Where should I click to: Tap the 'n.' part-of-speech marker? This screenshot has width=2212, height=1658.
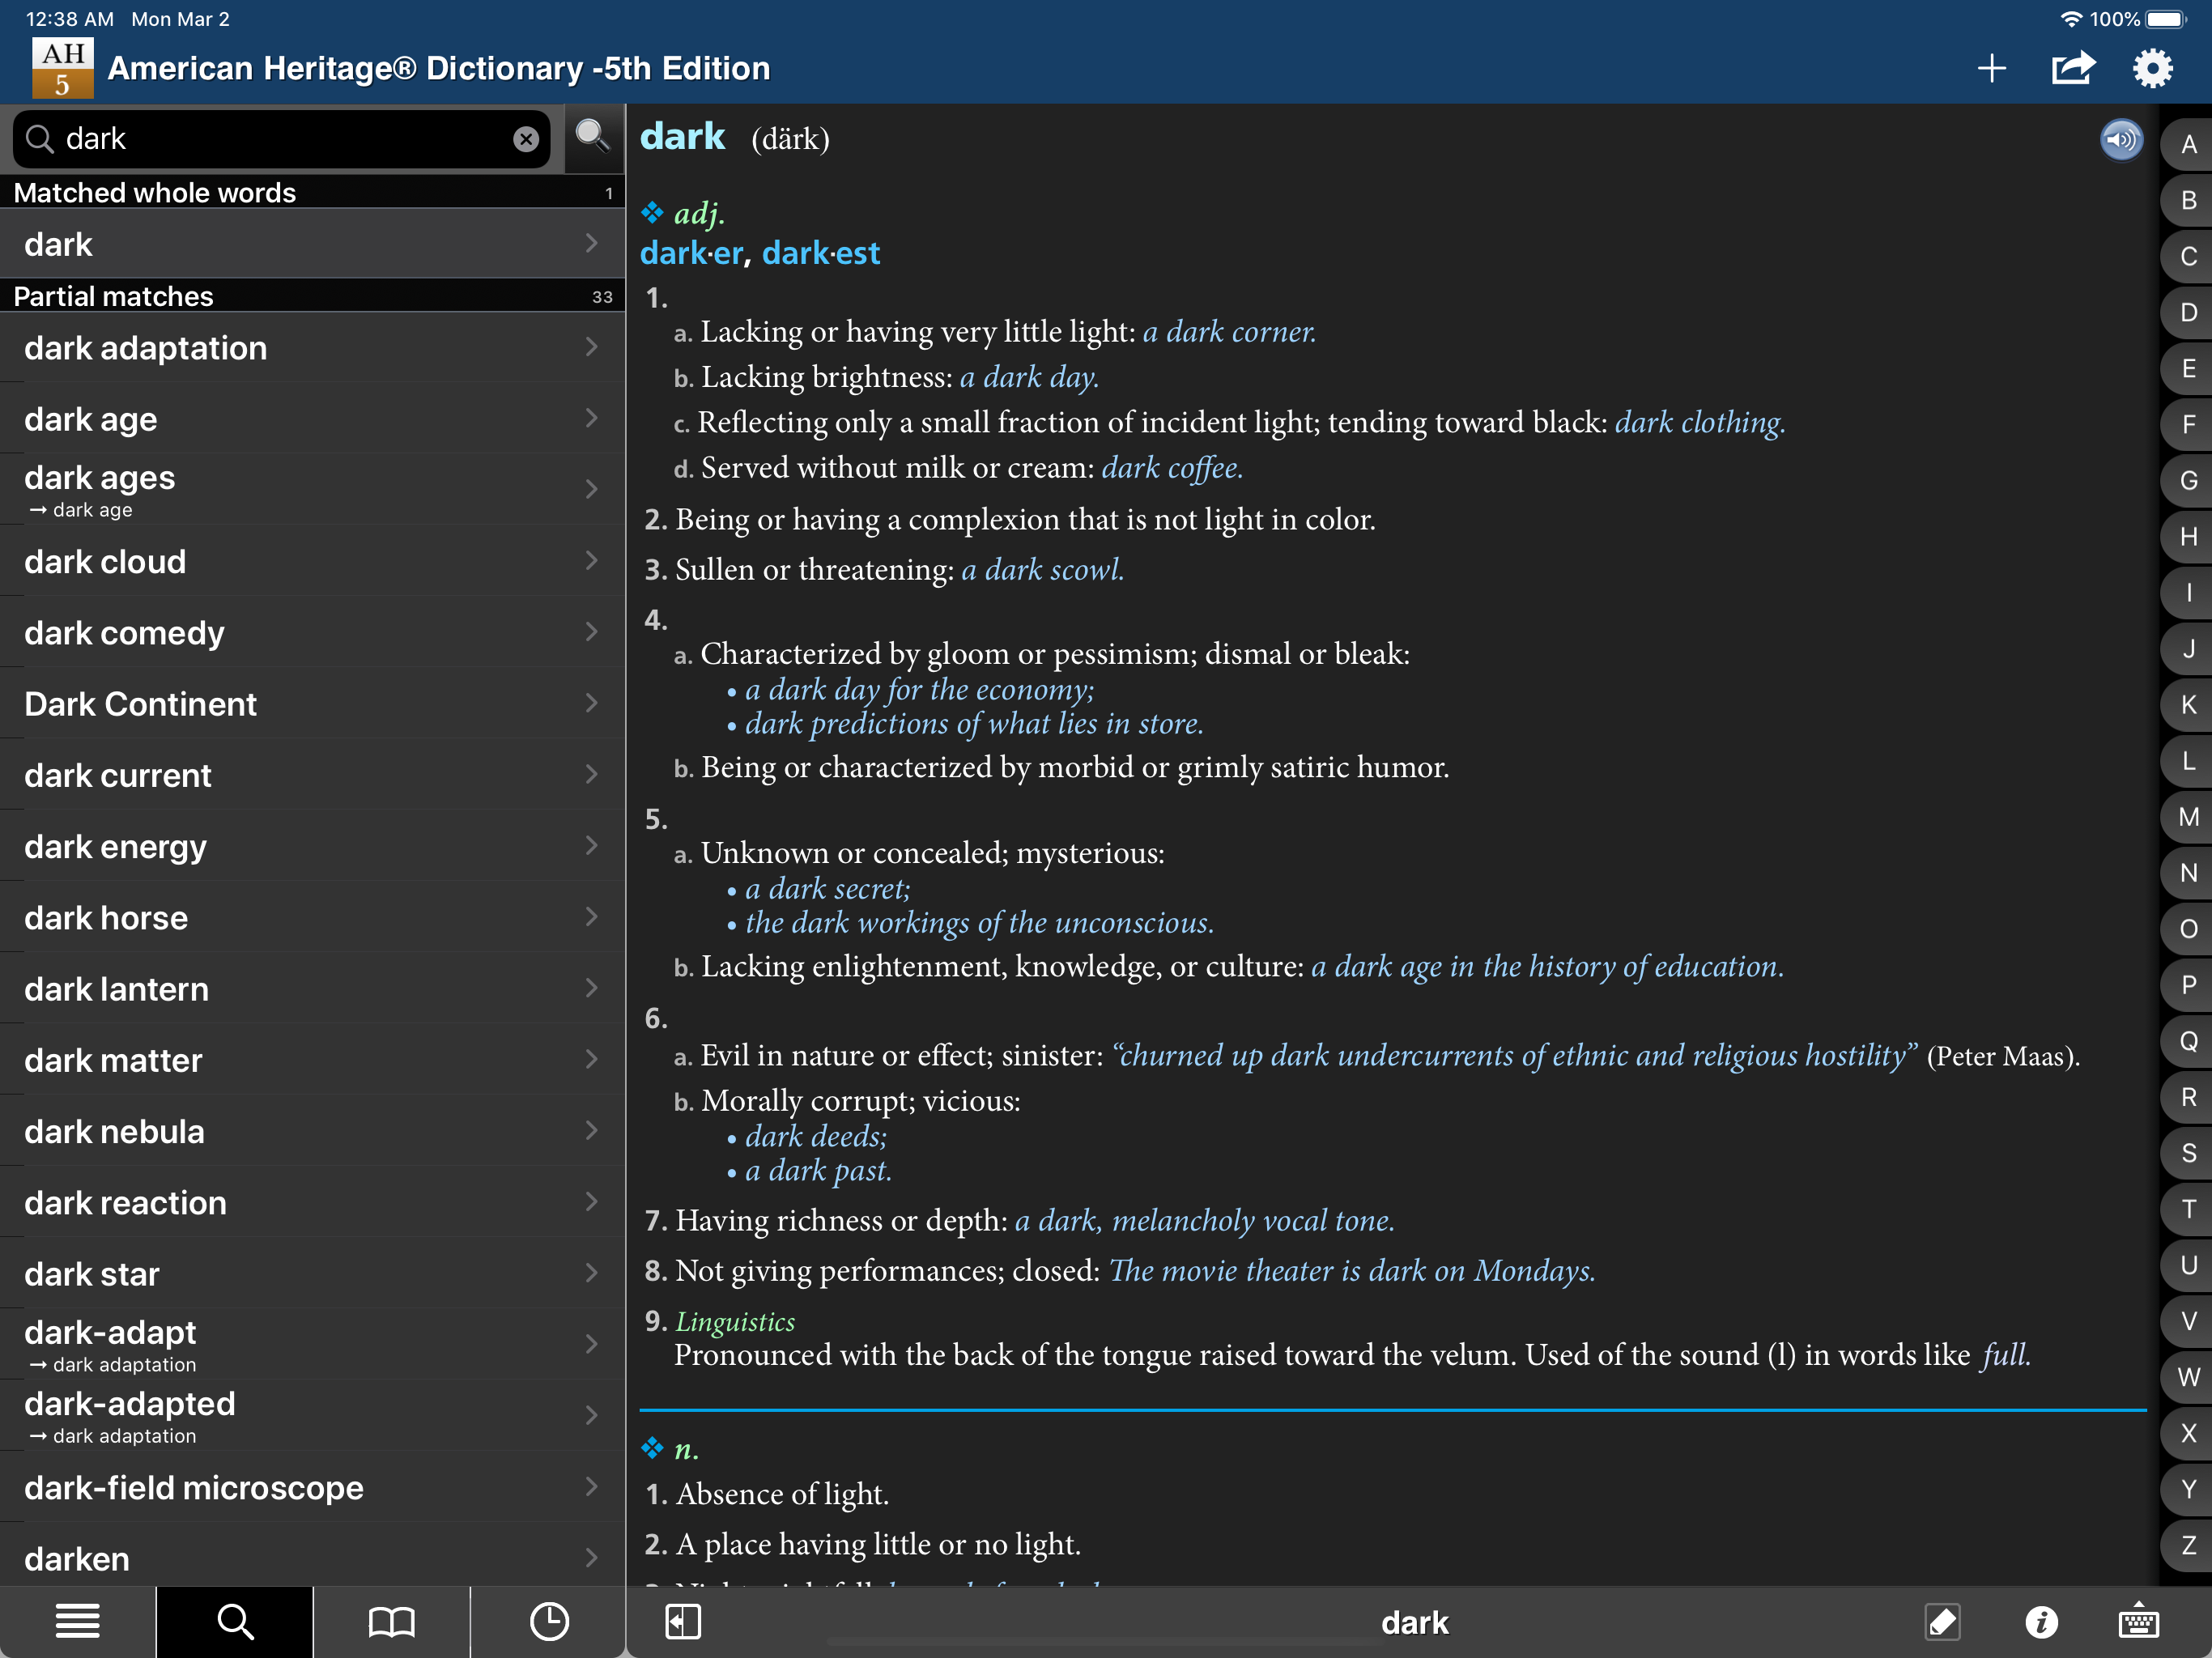pyautogui.click(x=686, y=1449)
